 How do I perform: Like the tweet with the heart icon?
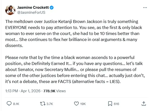click(77, 103)
